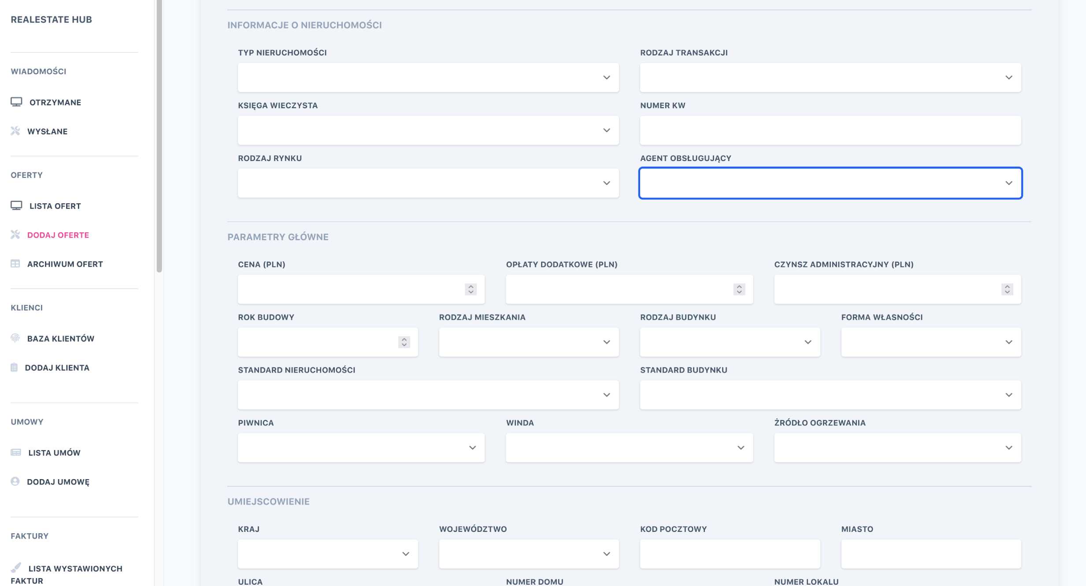Viewport: 1086px width, 586px height.
Task: Click the monitor icon beside Lista Ofert
Action: click(16, 206)
